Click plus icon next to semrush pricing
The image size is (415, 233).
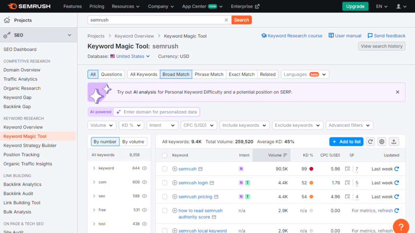click(175, 197)
